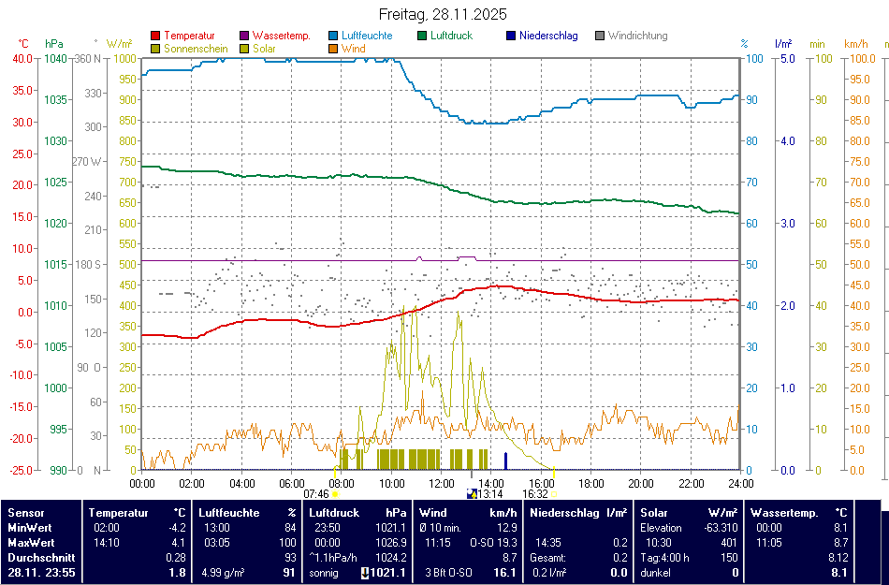Image resolution: width=889 pixels, height=585 pixels.
Task: Toggle the Sonnenschein legend square
Action: pyautogui.click(x=155, y=49)
